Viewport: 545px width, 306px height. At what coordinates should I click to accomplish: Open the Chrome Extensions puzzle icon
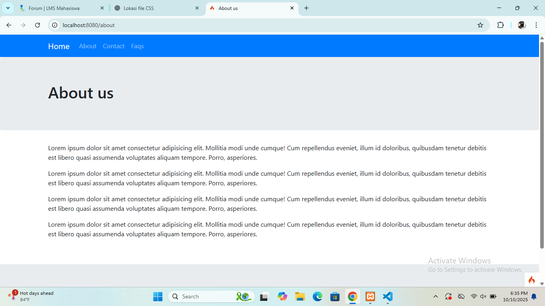500,25
